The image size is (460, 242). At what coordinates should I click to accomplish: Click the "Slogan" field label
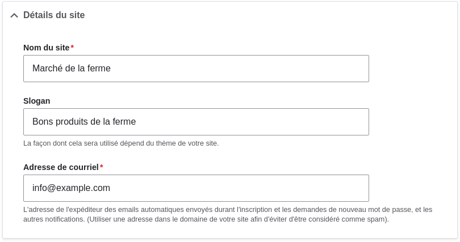(36, 101)
